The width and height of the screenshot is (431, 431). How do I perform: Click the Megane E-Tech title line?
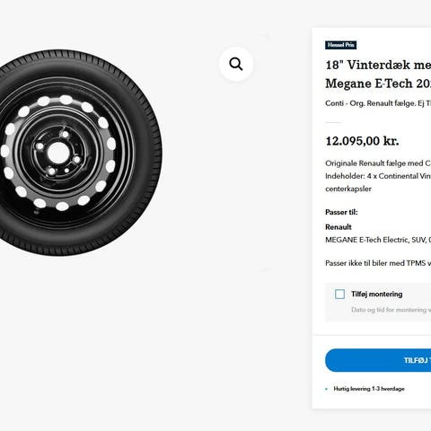(378, 84)
